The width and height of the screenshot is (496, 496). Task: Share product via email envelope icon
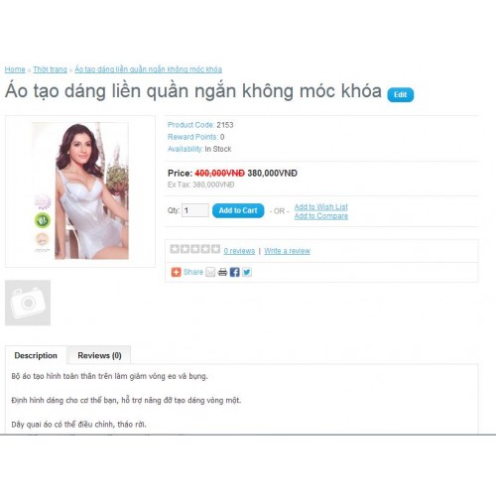coord(210,272)
